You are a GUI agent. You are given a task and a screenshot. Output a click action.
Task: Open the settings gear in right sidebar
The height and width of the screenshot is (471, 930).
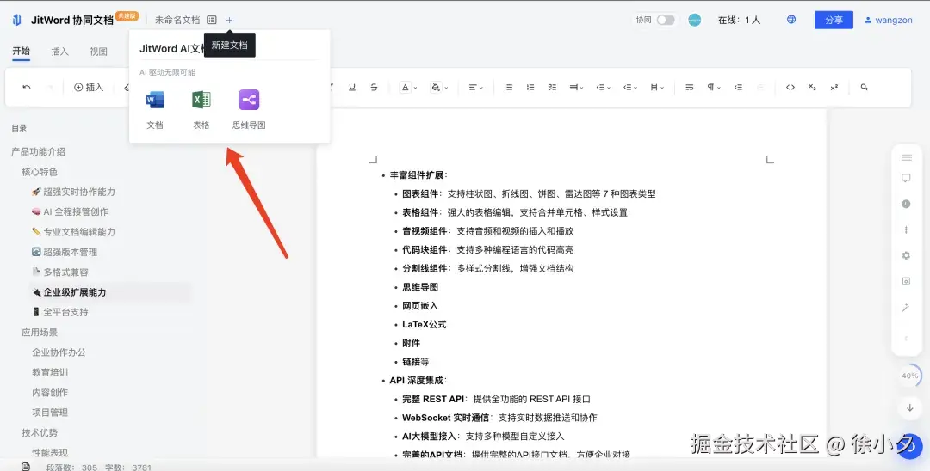click(x=906, y=255)
